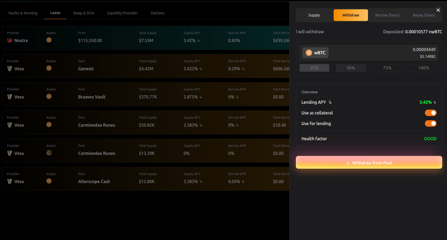447x240 pixels.
Task: Click sparkle icon next to Genesis 3.422% APY
Action: [201, 69]
